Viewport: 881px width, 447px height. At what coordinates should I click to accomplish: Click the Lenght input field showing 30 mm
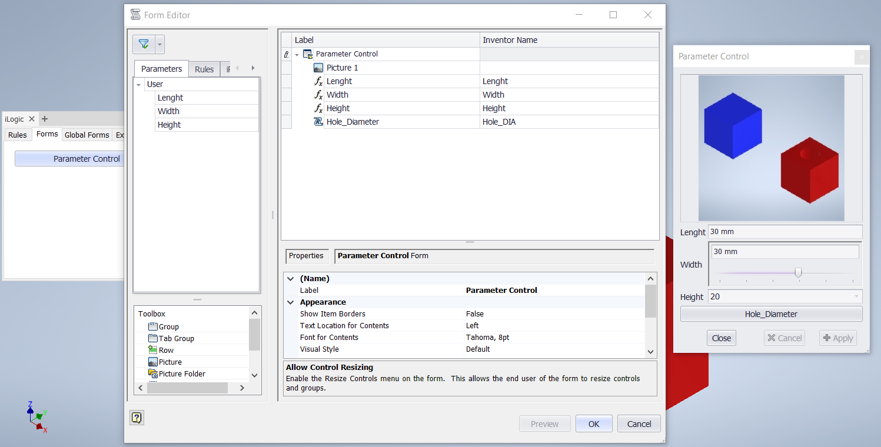tap(785, 232)
